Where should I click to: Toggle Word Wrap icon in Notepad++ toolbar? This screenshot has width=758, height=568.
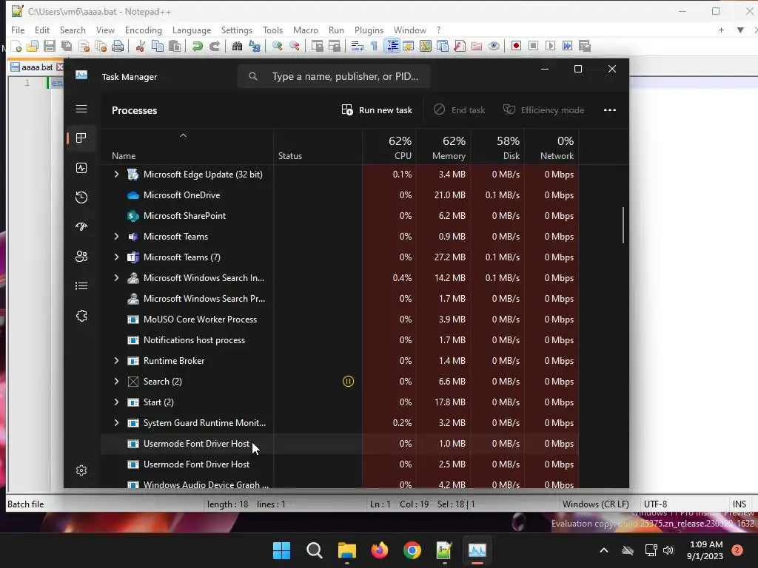358,46
